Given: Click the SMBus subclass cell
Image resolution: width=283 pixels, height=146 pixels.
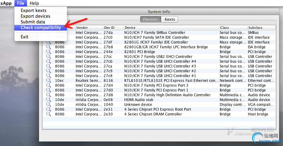Looking at the screenshot, I should tap(253, 33).
